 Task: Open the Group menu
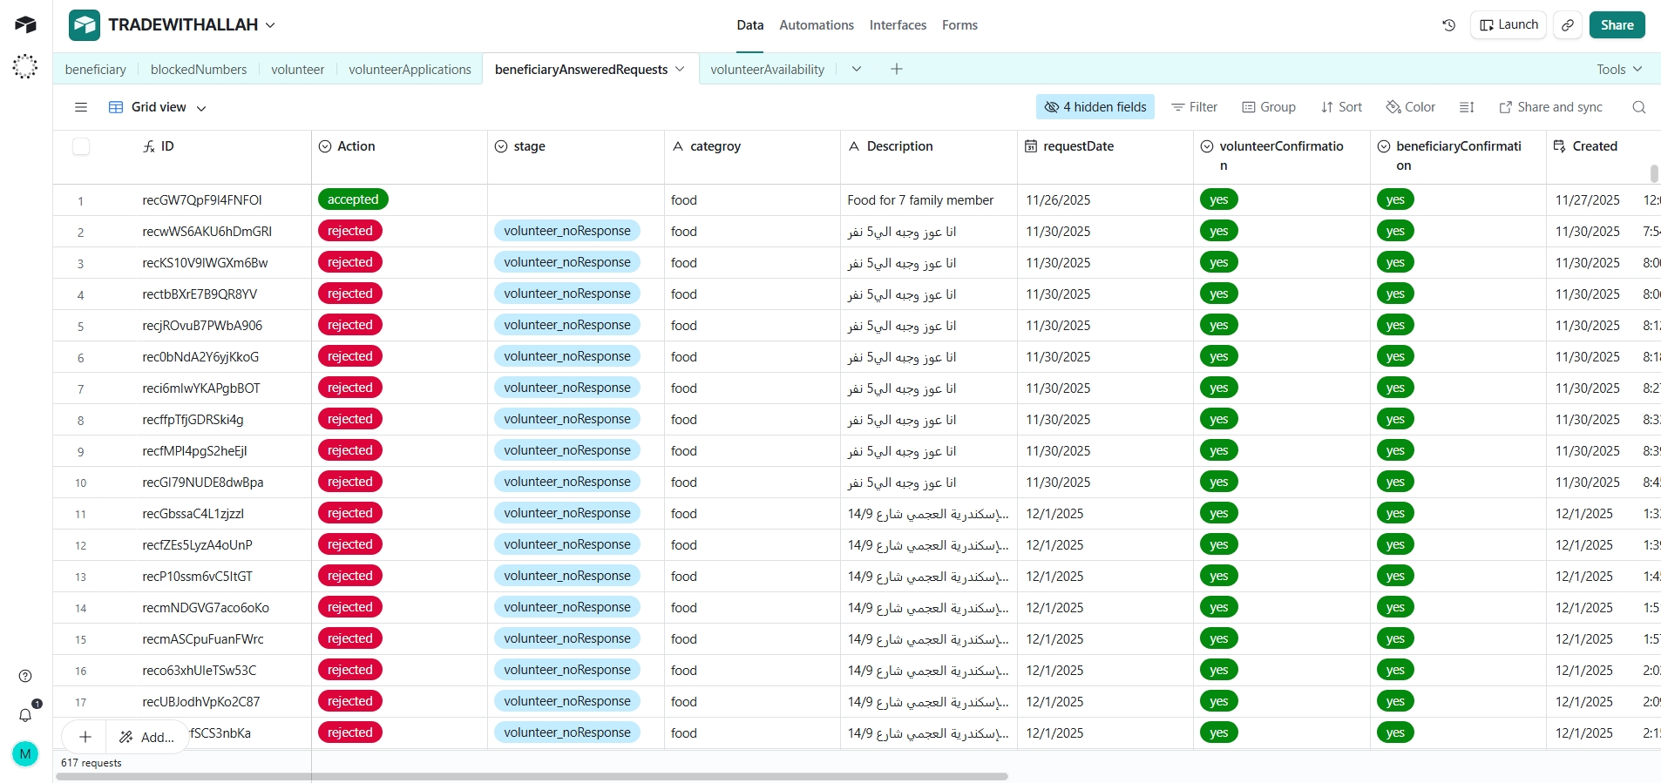pyautogui.click(x=1269, y=107)
